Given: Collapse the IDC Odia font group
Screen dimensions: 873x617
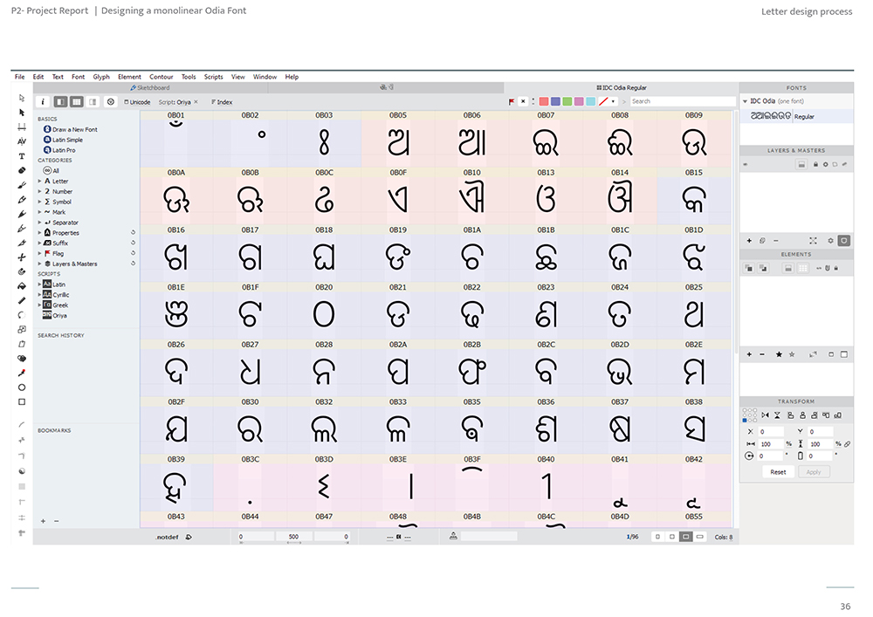Looking at the screenshot, I should pos(745,101).
